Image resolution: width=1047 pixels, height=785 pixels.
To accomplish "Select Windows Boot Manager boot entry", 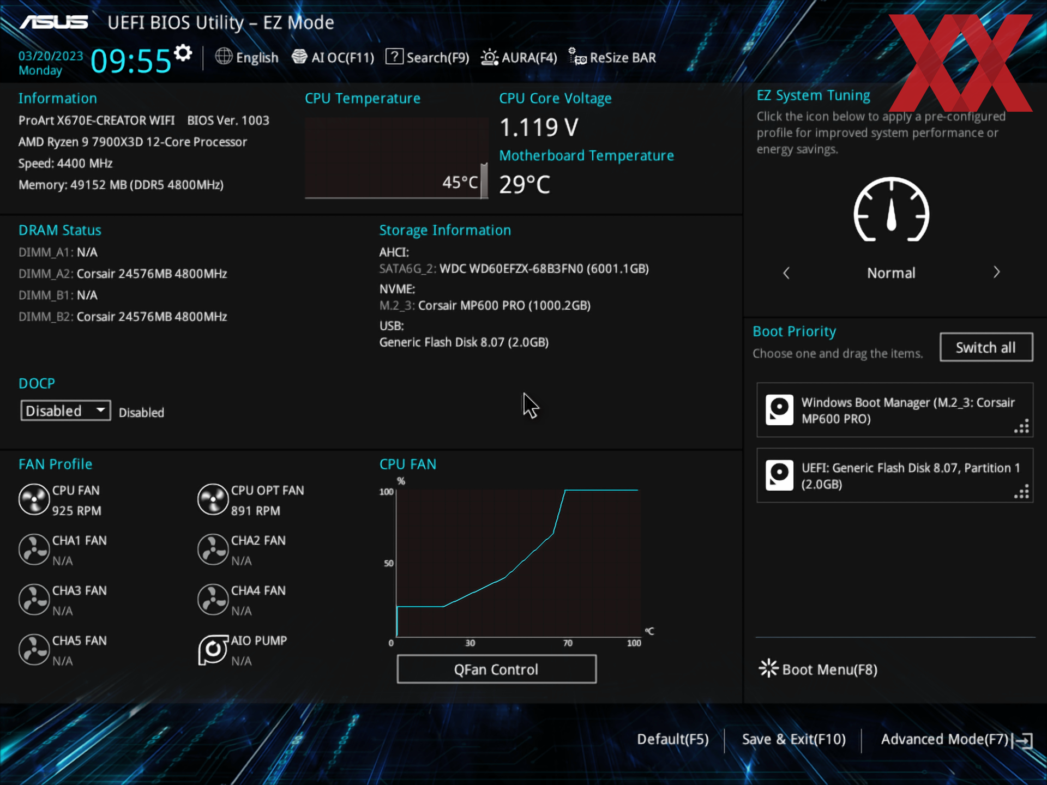I will 894,410.
